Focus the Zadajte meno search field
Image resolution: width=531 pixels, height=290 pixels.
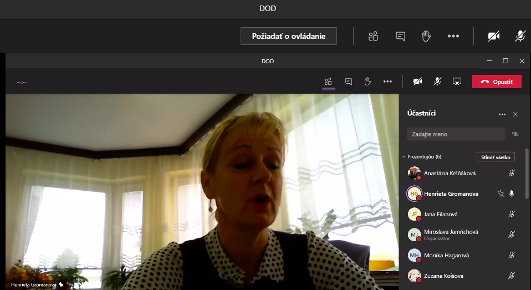pyautogui.click(x=456, y=134)
